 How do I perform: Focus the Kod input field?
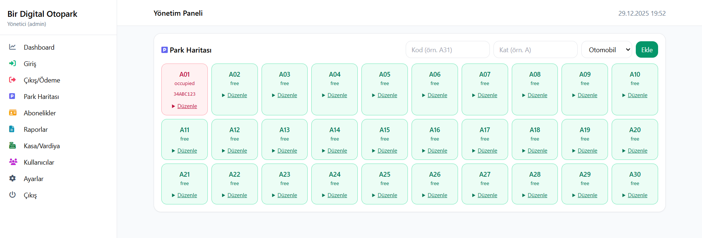click(x=447, y=50)
